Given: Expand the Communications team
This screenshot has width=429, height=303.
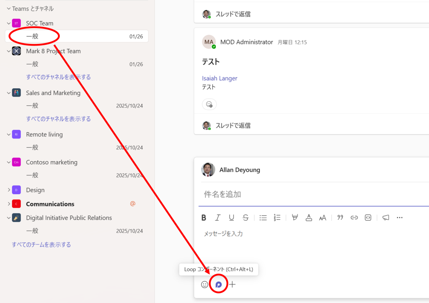Looking at the screenshot, I should pos(9,204).
